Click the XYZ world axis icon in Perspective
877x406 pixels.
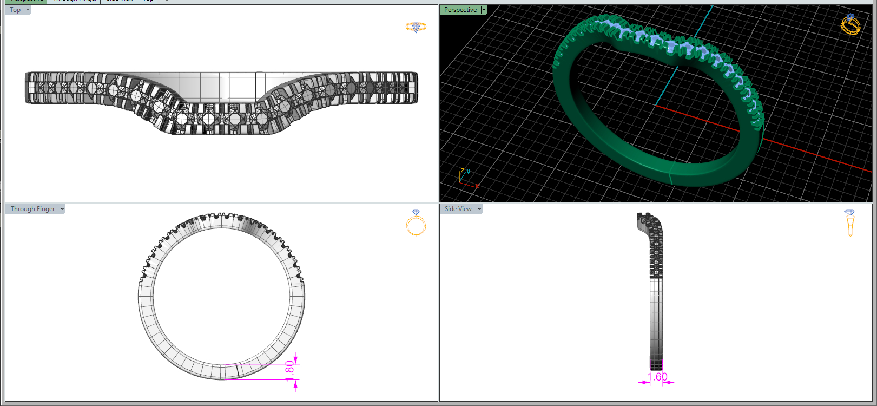click(468, 178)
